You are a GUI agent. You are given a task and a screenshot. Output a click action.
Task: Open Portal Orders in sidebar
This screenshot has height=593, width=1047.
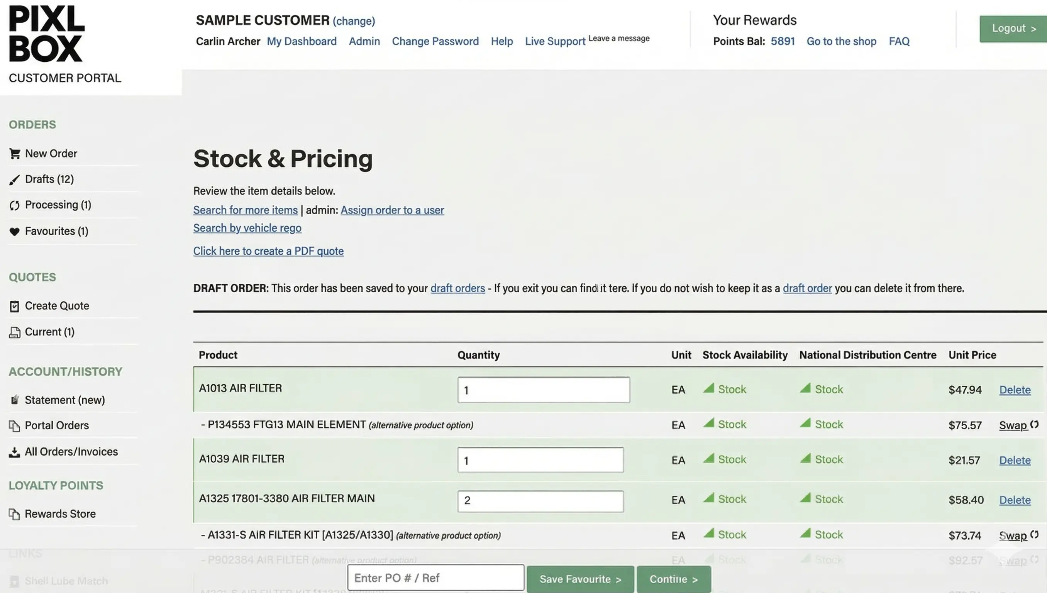pos(57,425)
